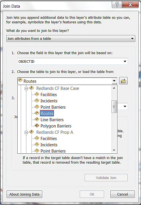Open the 'Join attributes from a table' dropdown
The height and width of the screenshot is (205, 141).
tap(71, 38)
